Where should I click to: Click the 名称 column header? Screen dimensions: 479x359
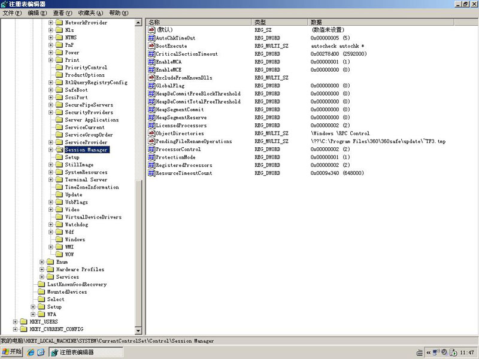tap(198, 22)
